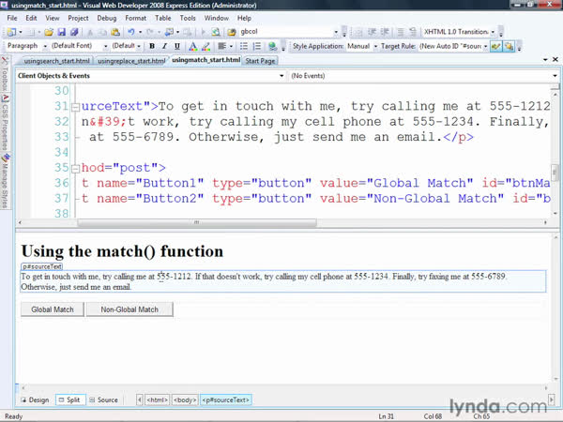Toggle Italic formatting
Viewport: 563px width, 422px height.
[x=164, y=45]
